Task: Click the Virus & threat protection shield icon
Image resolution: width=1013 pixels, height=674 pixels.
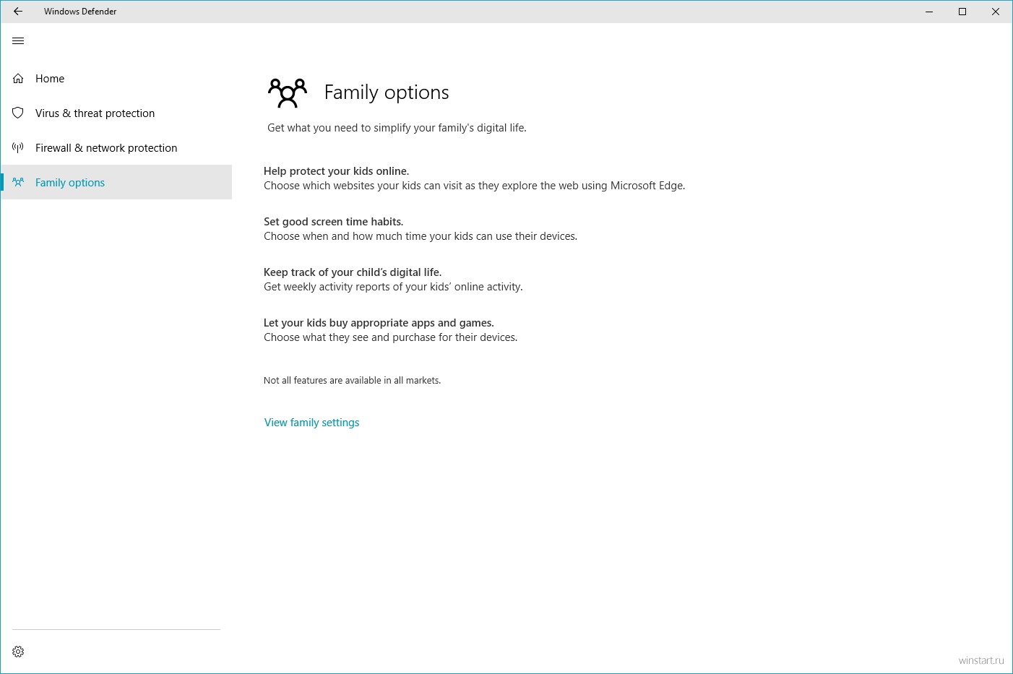Action: click(18, 113)
